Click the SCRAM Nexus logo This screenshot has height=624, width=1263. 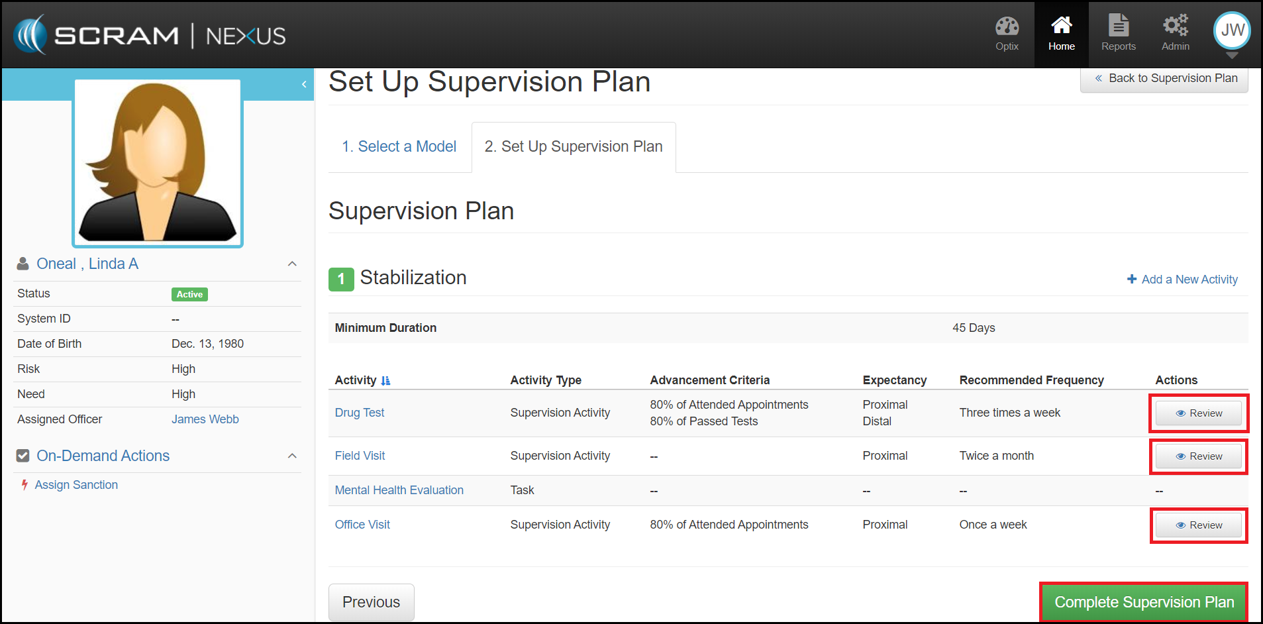[150, 35]
